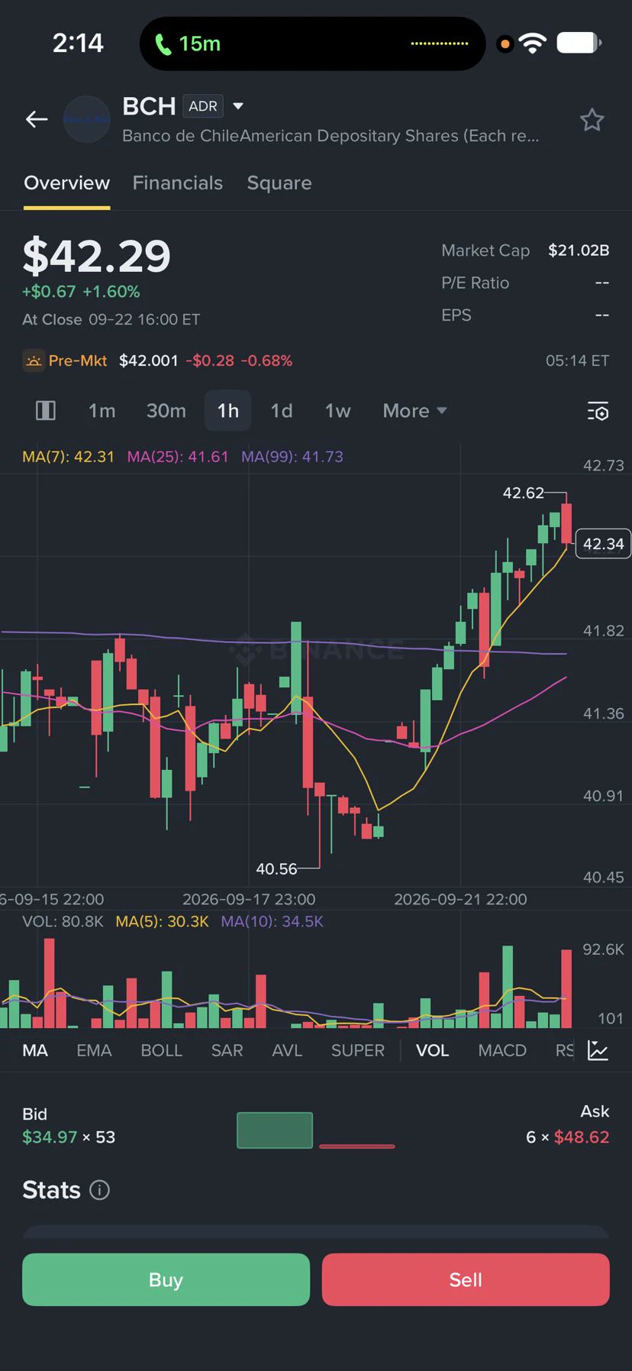Viewport: 632px width, 1371px height.
Task: Tap the MA(7): 42.31 value
Action: click(68, 457)
